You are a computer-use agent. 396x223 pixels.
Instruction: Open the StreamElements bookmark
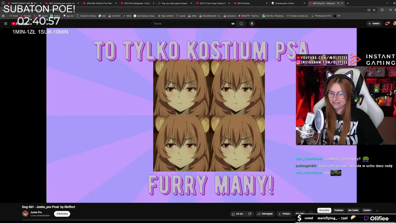[x=210, y=16]
